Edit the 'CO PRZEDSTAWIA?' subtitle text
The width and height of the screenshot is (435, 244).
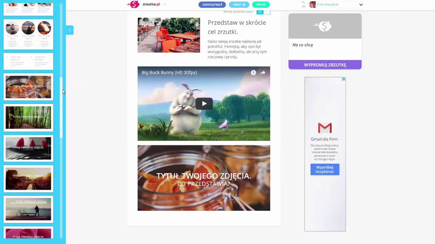point(204,184)
